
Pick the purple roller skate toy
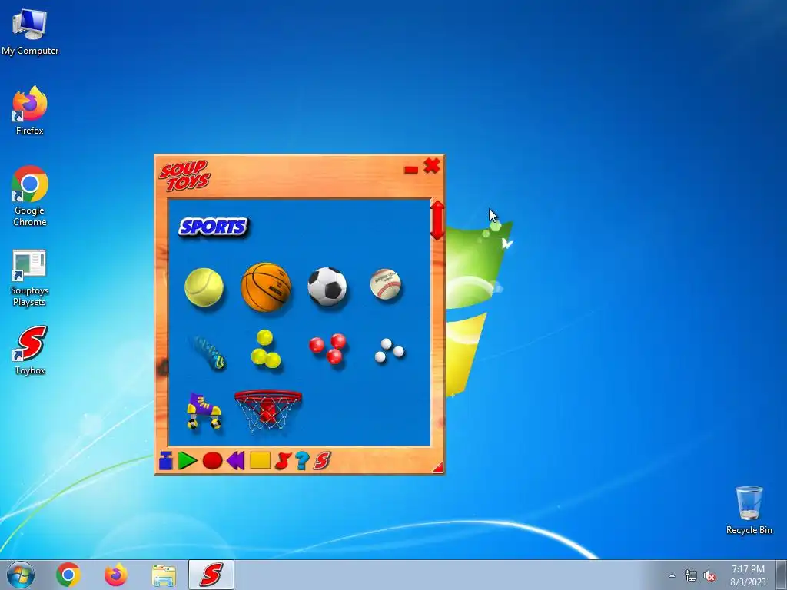click(x=204, y=412)
